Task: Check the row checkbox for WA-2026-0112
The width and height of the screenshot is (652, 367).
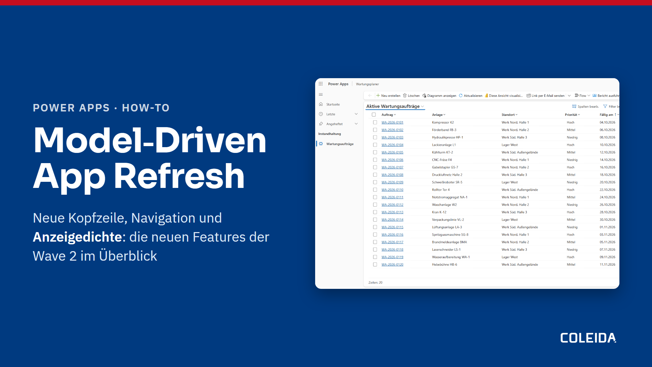Action: [x=375, y=205]
